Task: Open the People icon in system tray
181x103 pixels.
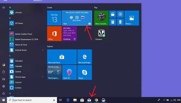Action: [x=159, y=100]
